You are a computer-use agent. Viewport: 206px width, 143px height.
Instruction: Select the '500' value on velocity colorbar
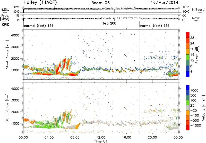194,95
